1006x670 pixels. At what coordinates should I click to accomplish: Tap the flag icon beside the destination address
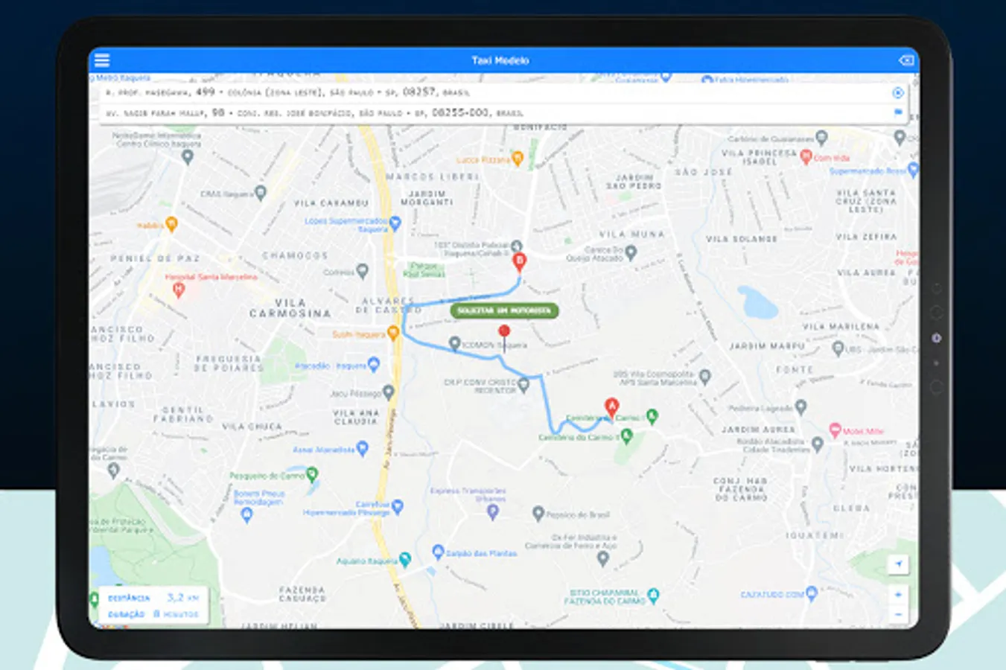tap(898, 112)
